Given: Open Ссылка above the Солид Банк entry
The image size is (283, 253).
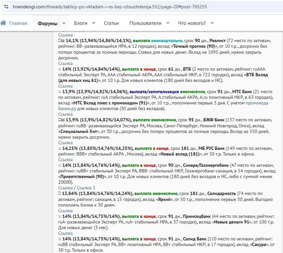Looking at the screenshot, I should tap(65, 233).
